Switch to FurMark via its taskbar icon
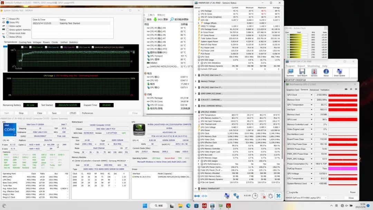373x210 pixels. tap(228, 206)
